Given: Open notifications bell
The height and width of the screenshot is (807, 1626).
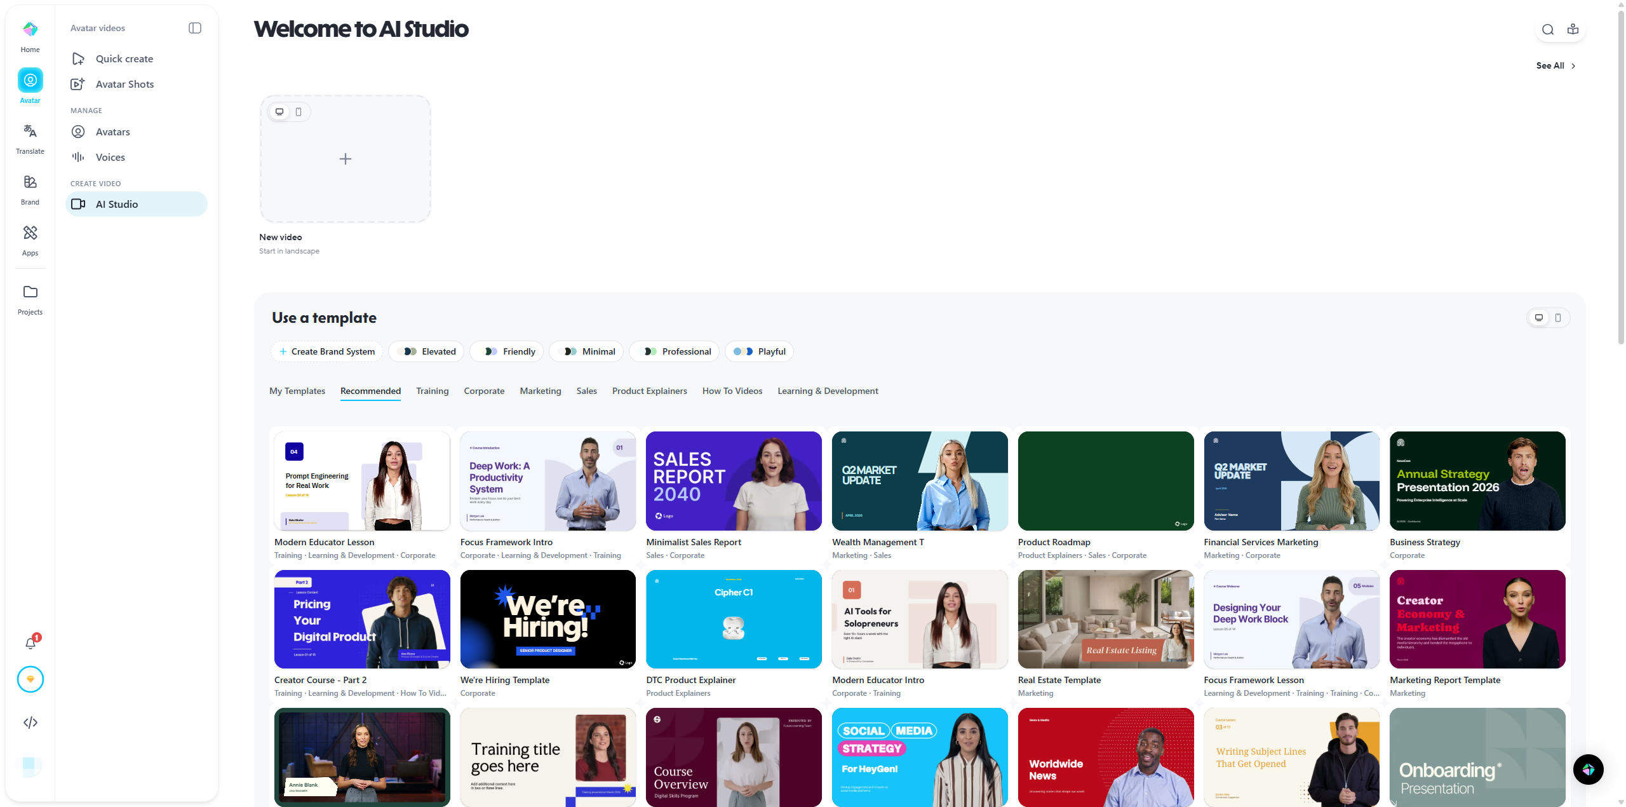Looking at the screenshot, I should pos(30,643).
